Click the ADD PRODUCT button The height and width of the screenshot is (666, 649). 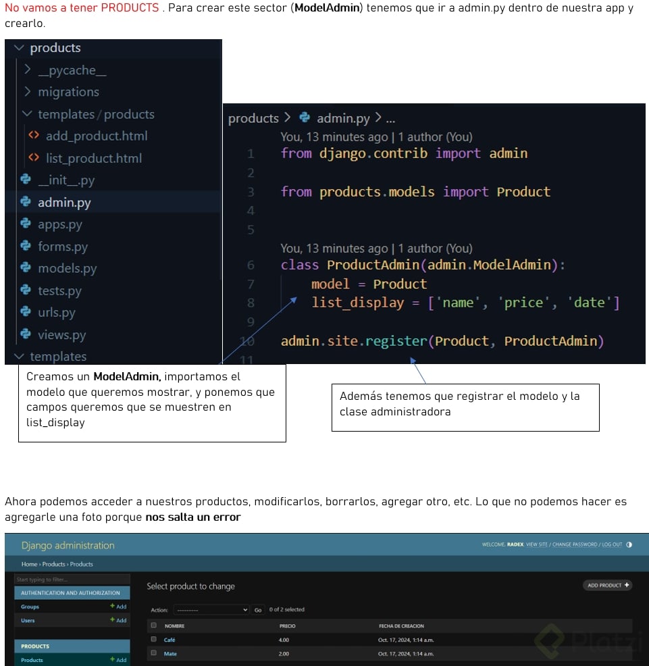click(608, 586)
